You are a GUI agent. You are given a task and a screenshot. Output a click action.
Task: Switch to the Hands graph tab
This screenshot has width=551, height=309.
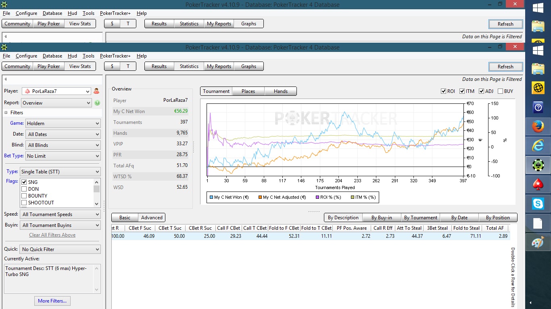[x=281, y=91]
